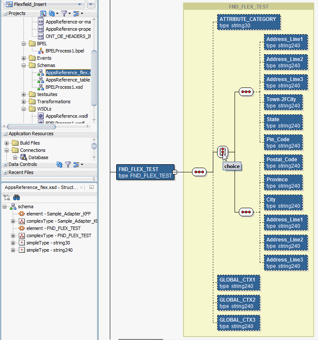Select BPELProcess1.bpel in project tree
The image size is (318, 340).
[65, 51]
